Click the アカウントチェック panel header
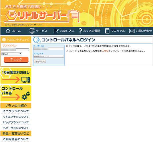The height and width of the screenshot is (143, 153). click(16, 39)
